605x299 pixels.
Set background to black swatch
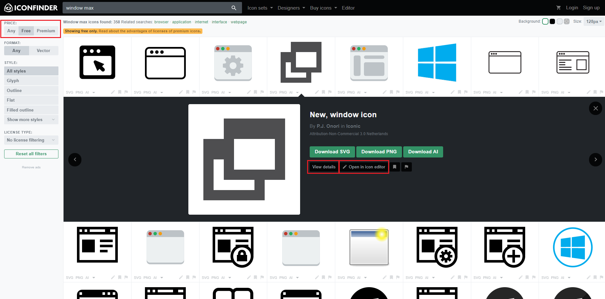pos(552,21)
